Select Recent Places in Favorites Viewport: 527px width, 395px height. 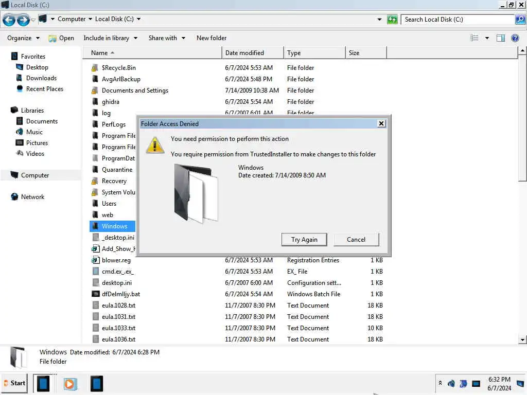tap(45, 89)
